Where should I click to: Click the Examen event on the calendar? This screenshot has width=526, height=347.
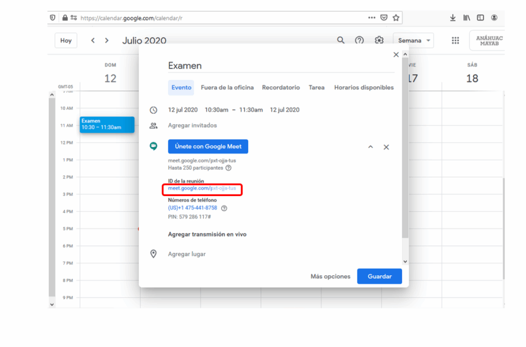click(107, 124)
